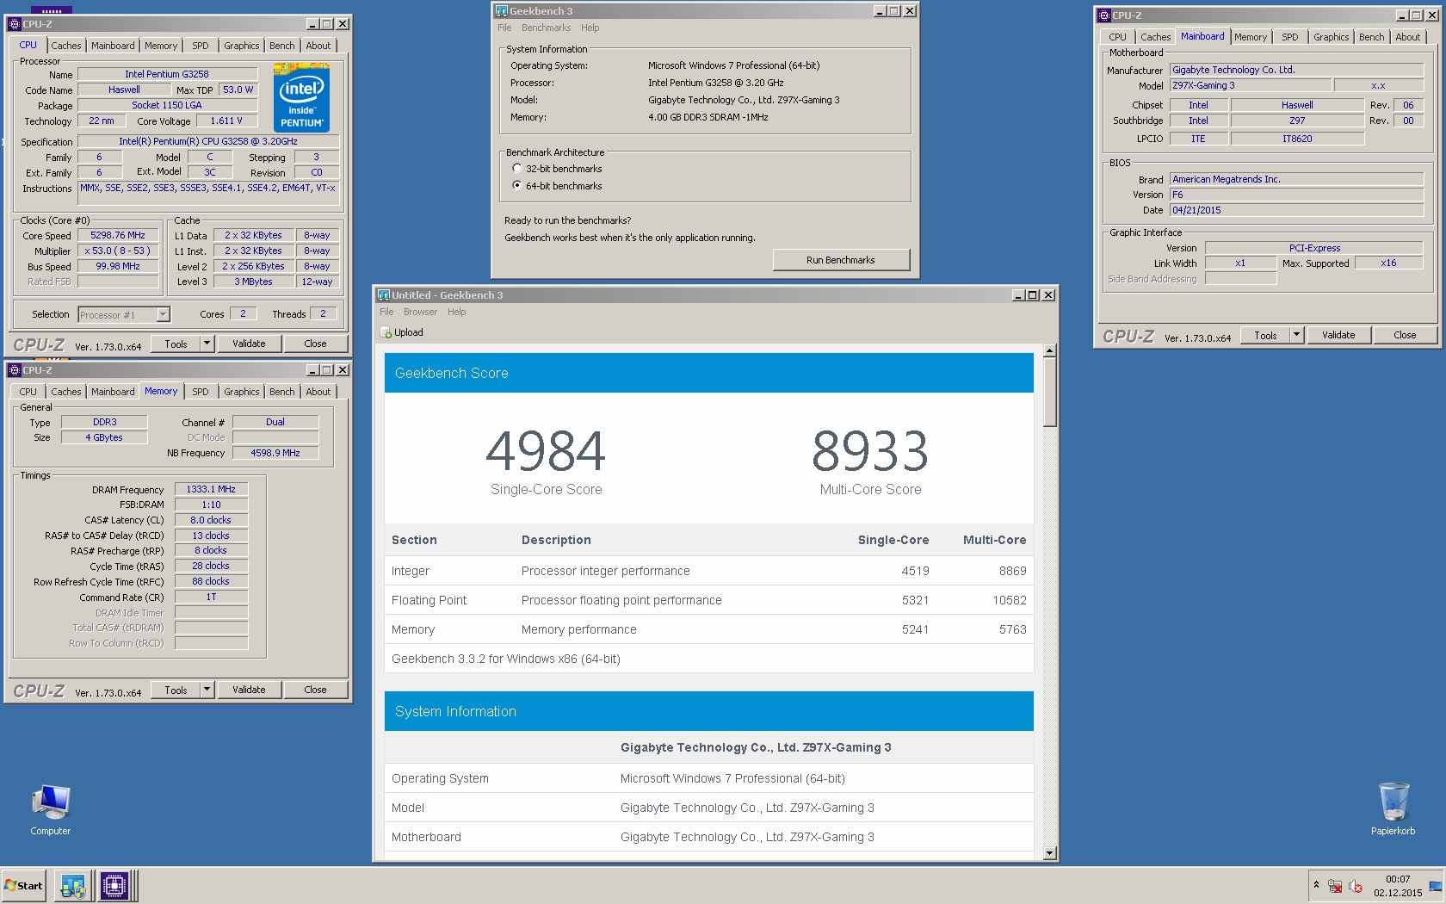This screenshot has height=904, width=1446.
Task: Click Tools button in CPU-Z memory window
Action: tap(176, 690)
